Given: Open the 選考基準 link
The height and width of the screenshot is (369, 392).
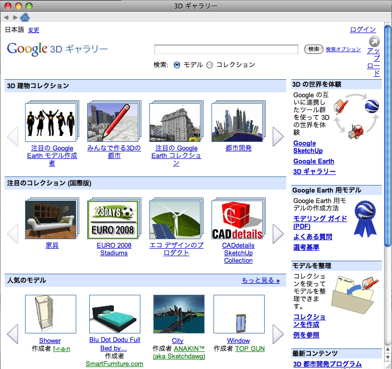Looking at the screenshot, I should (306, 247).
